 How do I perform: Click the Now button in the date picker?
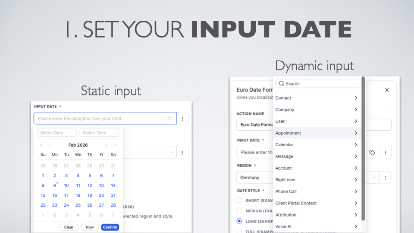90,227
